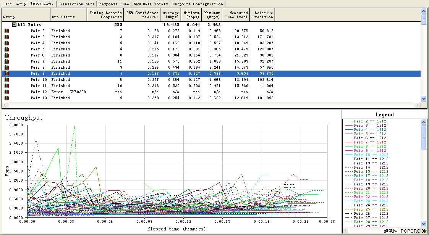Select the pair icon in the highlighted Pair 9 row
Screen dimensions: 429x235
coord(7,74)
